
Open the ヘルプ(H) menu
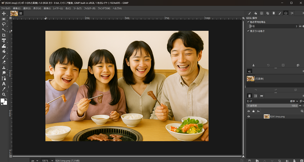pos(117,8)
